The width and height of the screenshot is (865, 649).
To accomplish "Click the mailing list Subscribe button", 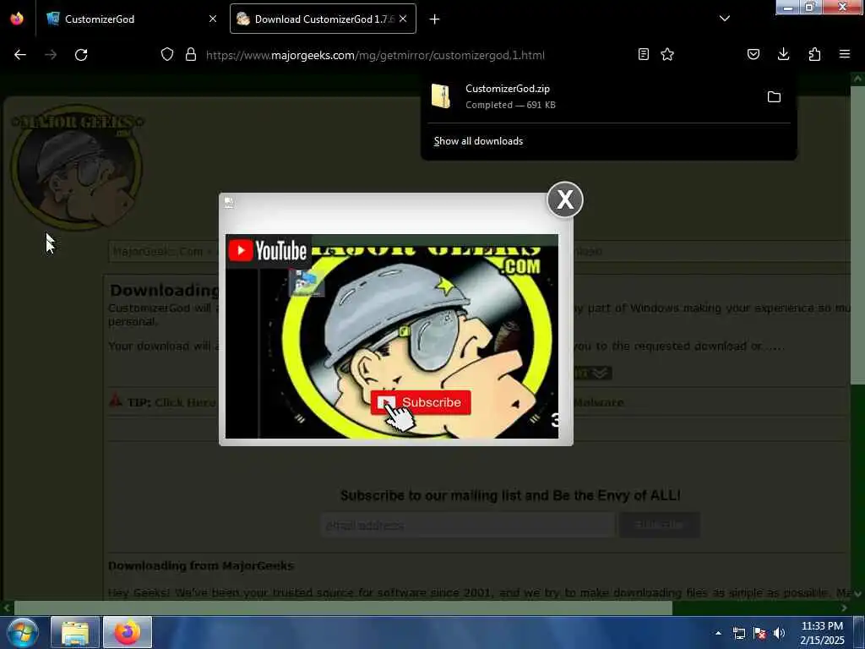I will 659,525.
